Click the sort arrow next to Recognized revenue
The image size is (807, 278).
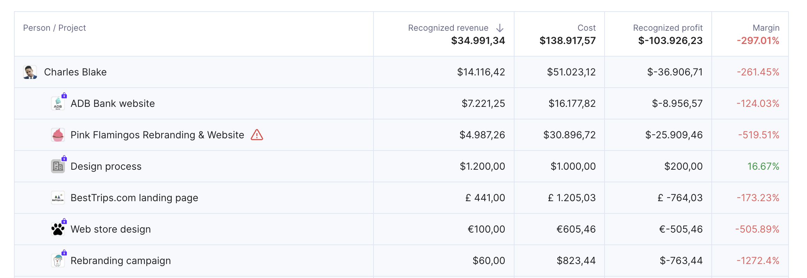tap(500, 28)
